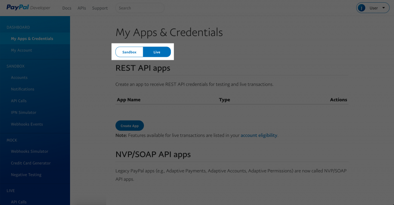Switch to Sandbox mode toggle

[129, 52]
